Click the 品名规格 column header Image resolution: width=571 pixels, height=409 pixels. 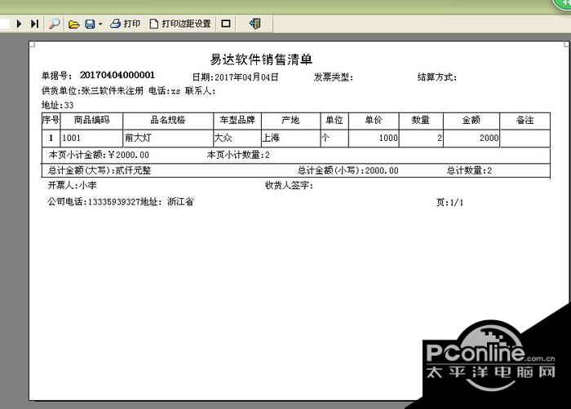click(168, 120)
